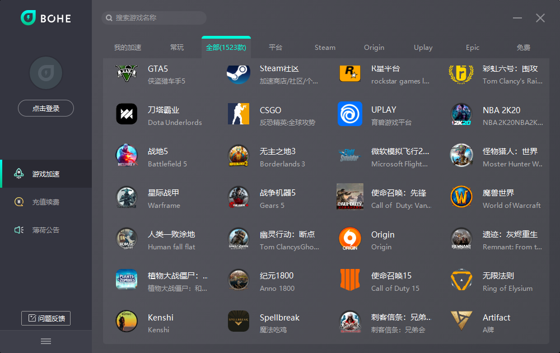Click the 'Warframe' subtitle text
The width and height of the screenshot is (560, 353).
click(164, 206)
